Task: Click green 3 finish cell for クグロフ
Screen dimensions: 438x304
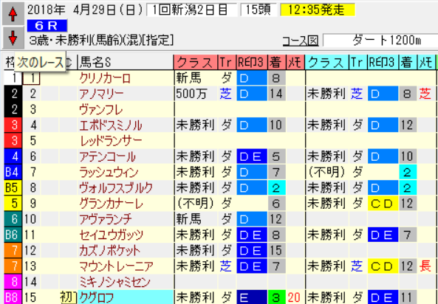Action: [276, 297]
